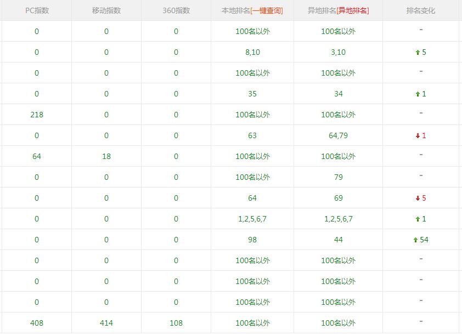
Task: Click the remote rank 79 in 100名以外 row
Action: pyautogui.click(x=338, y=177)
